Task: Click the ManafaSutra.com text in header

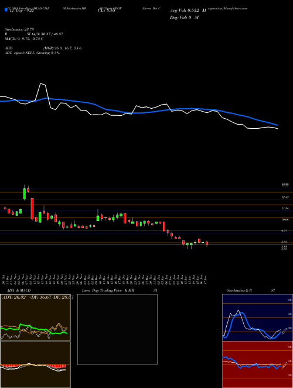Action: tap(235, 8)
